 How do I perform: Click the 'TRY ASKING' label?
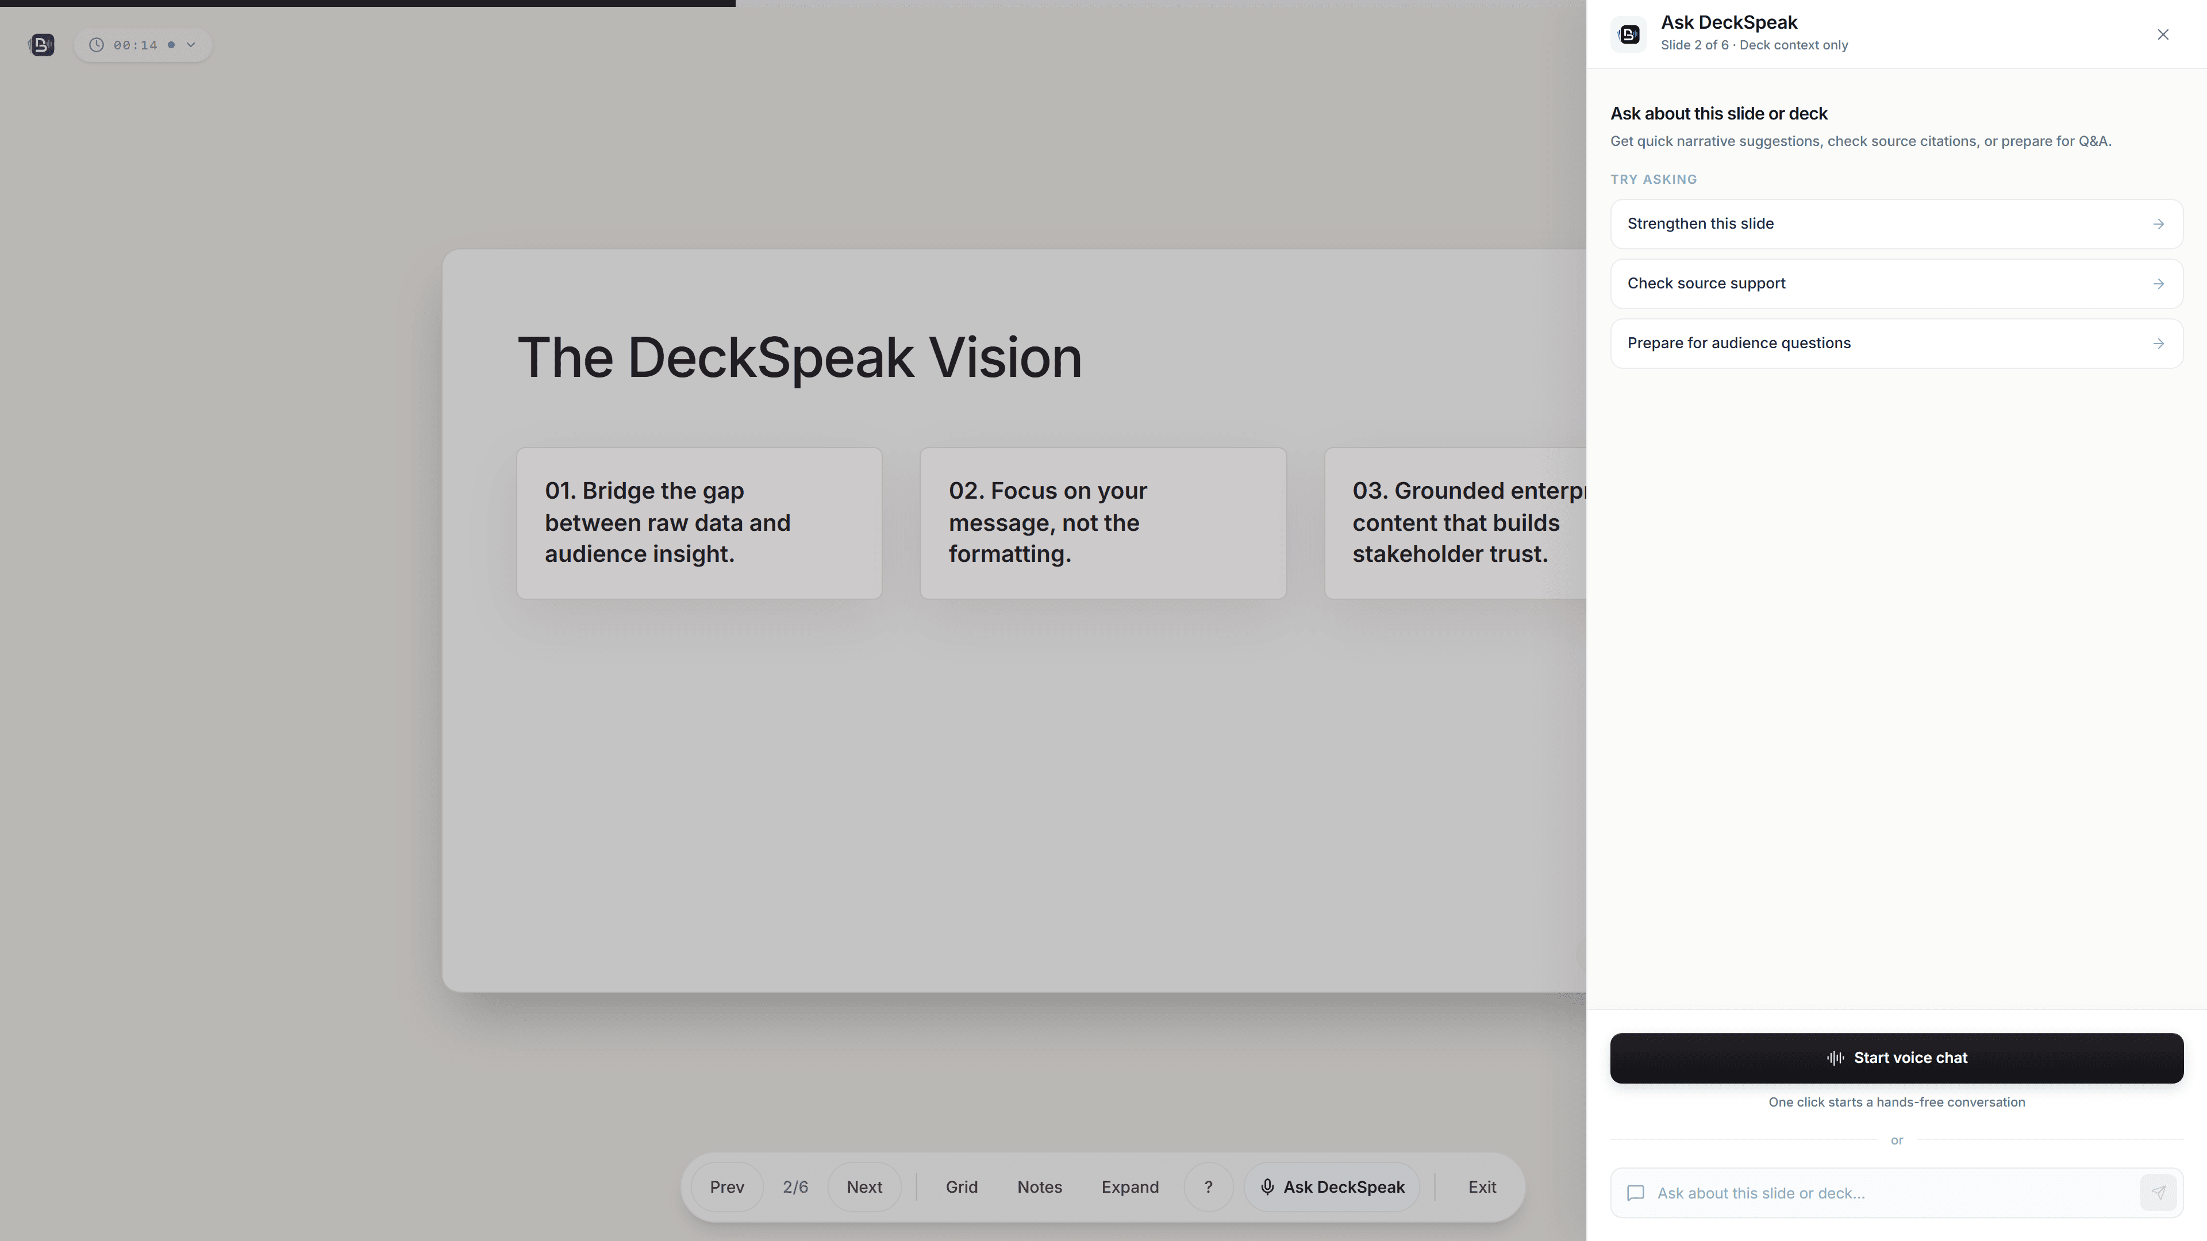1654,179
